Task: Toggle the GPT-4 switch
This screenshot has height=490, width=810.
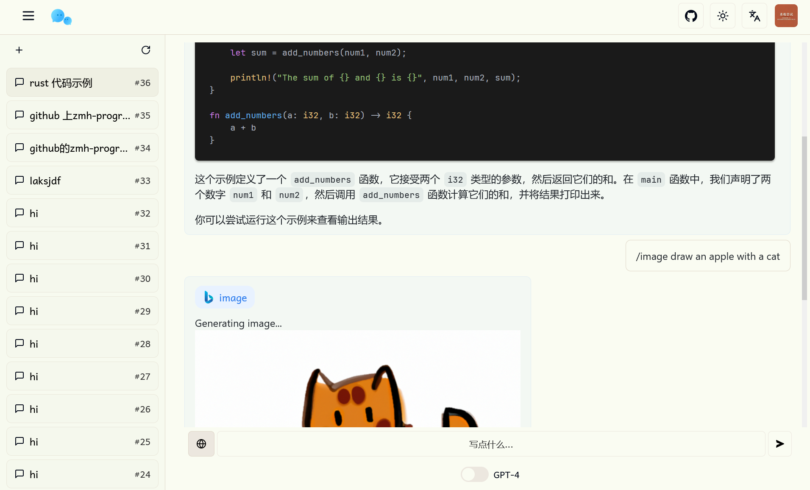Action: tap(474, 474)
